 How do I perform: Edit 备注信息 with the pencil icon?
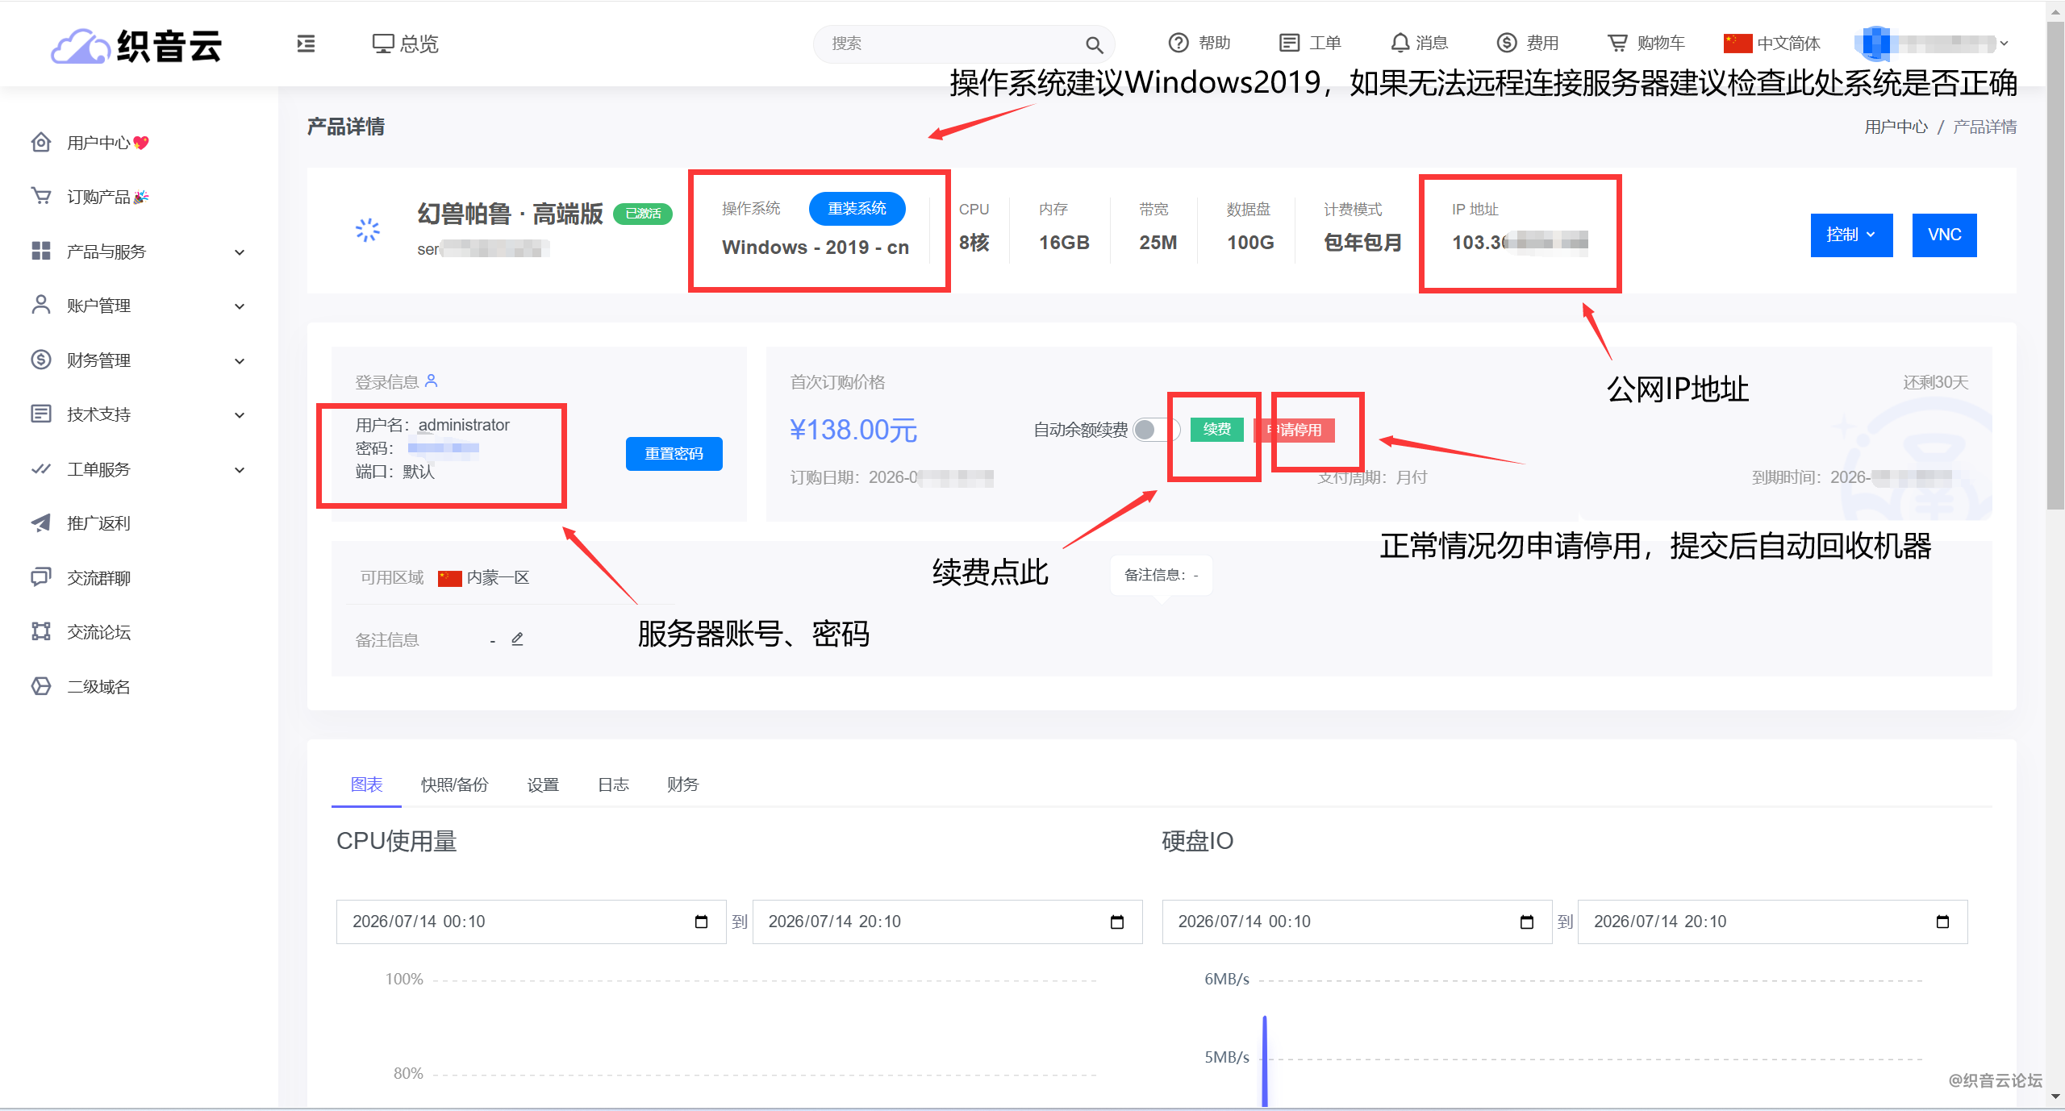[517, 639]
